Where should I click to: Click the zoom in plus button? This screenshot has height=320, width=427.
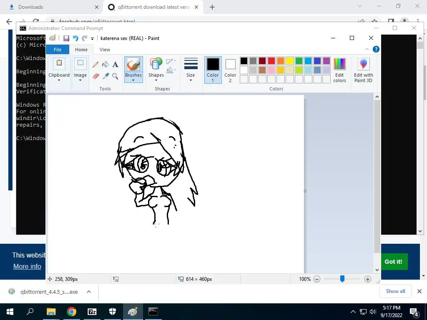tap(368, 279)
